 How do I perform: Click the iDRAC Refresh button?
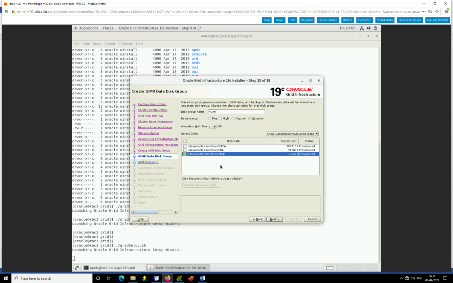click(x=348, y=20)
